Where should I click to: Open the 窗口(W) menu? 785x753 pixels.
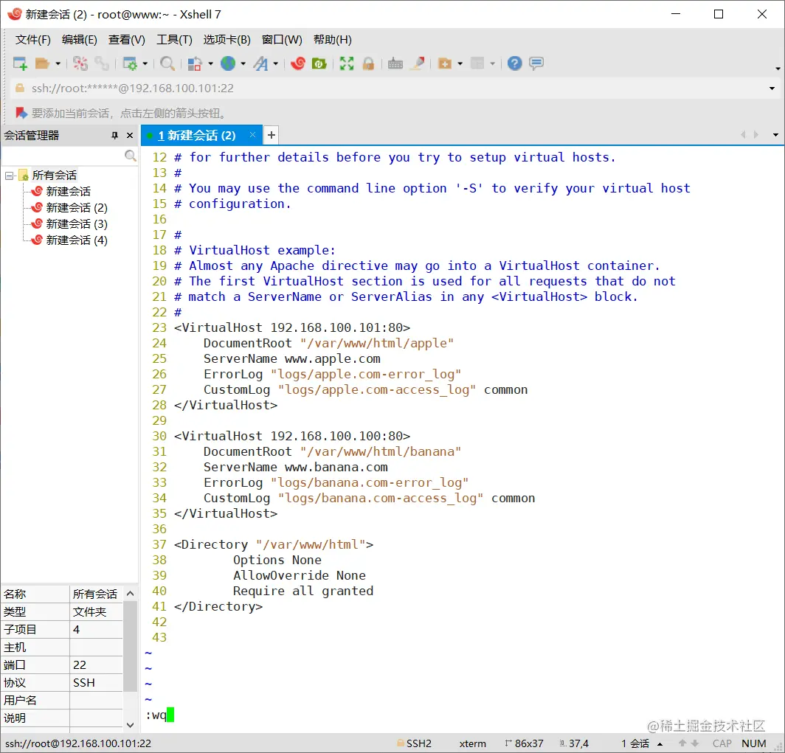[282, 40]
